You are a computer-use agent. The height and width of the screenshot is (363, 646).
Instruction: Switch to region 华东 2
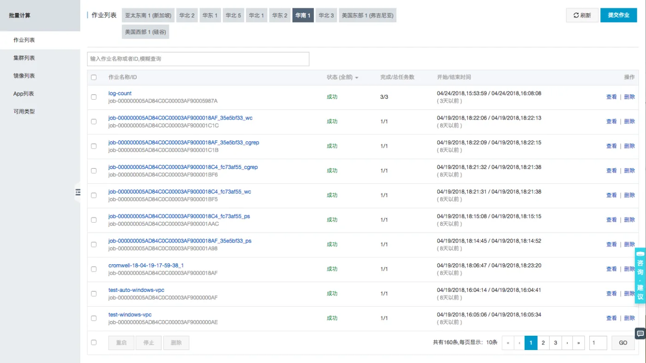280,15
